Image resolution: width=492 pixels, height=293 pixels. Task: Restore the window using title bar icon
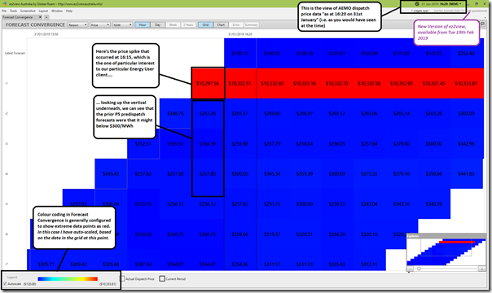tap(477, 4)
